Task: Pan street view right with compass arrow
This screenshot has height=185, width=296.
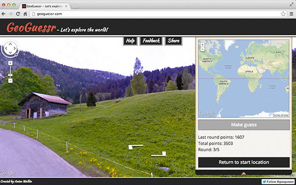Action: coord(14,48)
